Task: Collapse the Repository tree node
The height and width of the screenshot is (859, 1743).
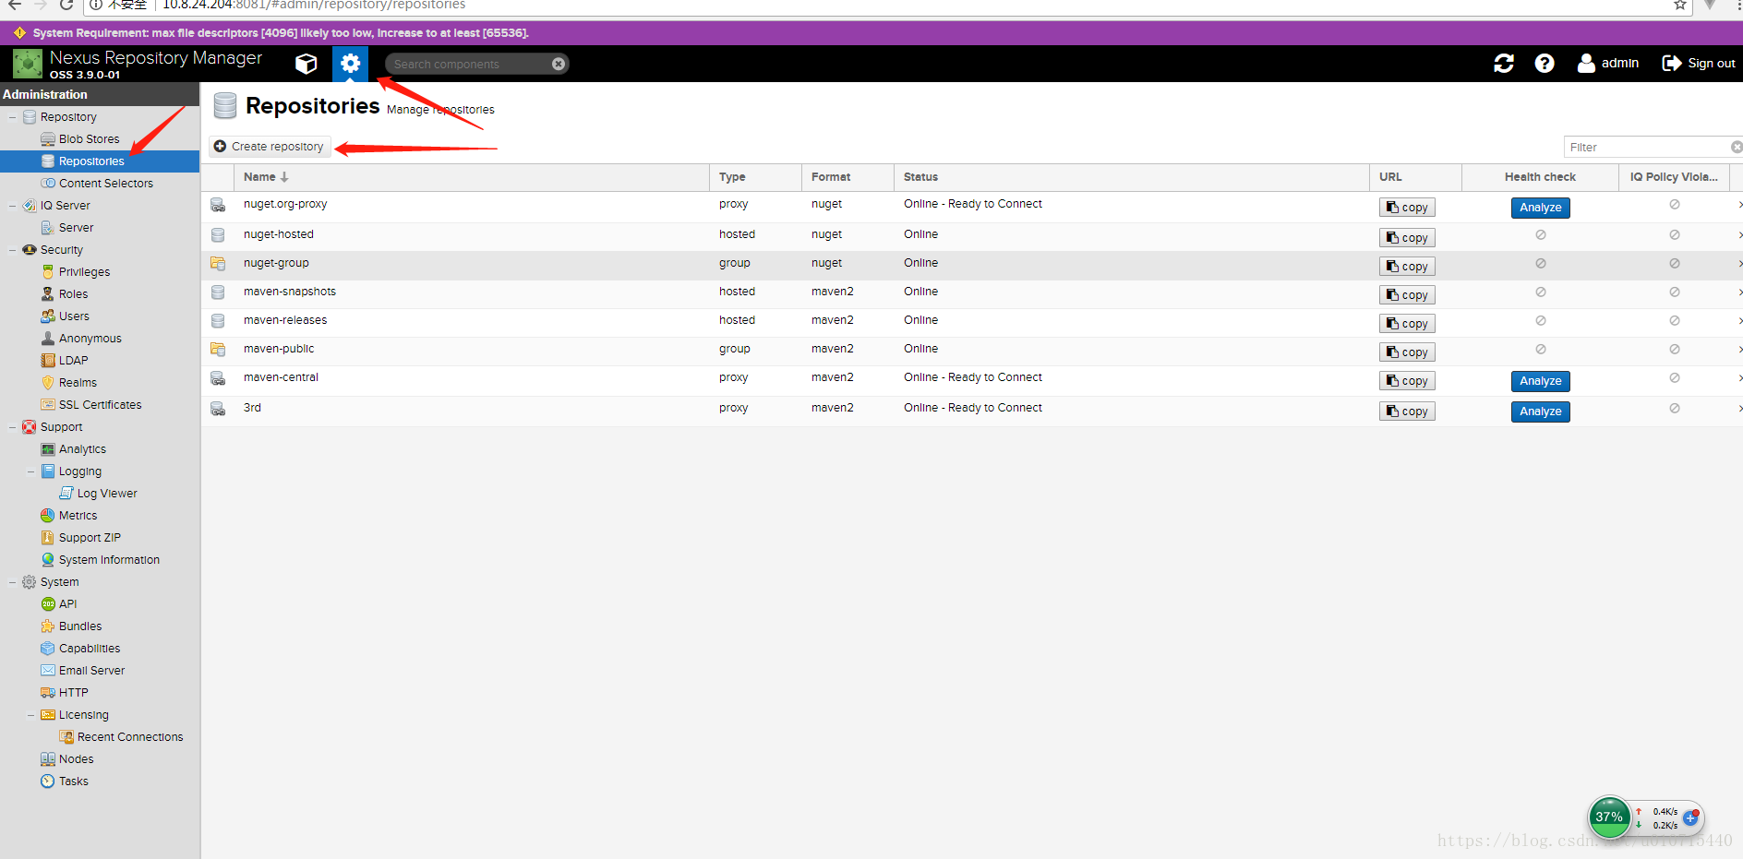Action: tap(12, 117)
